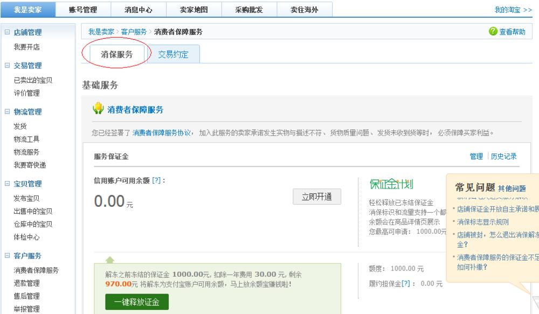
Task: Open FAQ 消保标志显示规则
Action: click(x=482, y=222)
